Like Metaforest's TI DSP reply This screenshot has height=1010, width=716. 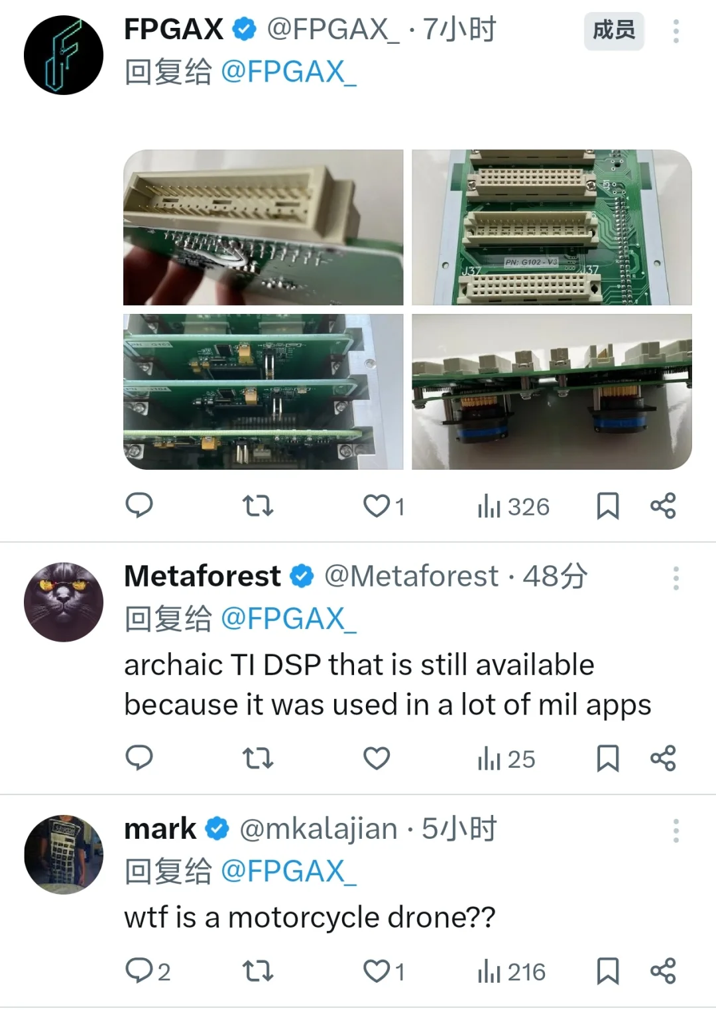[377, 758]
